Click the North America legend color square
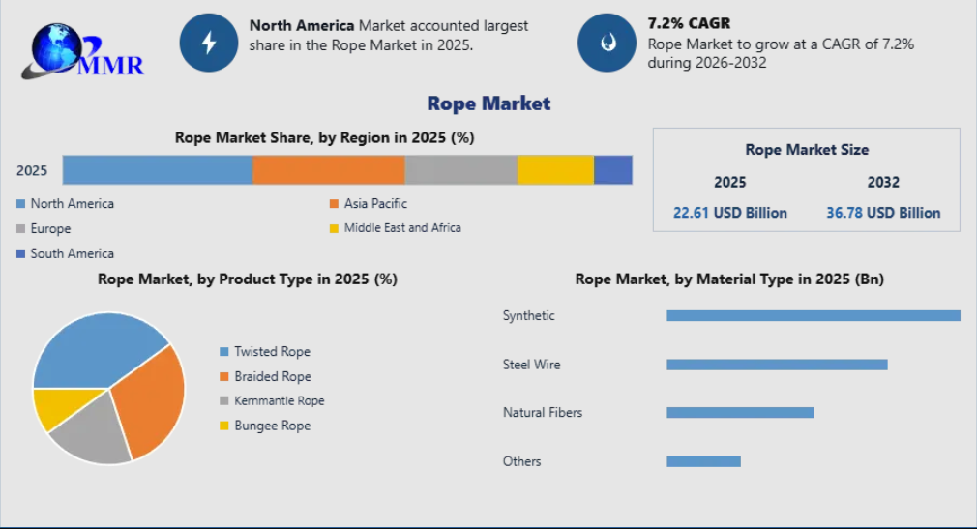This screenshot has height=529, width=977. coord(21,204)
